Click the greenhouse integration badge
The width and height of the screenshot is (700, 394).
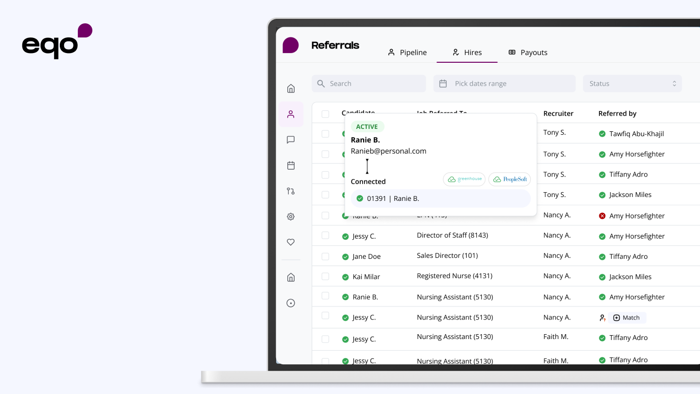(464, 179)
